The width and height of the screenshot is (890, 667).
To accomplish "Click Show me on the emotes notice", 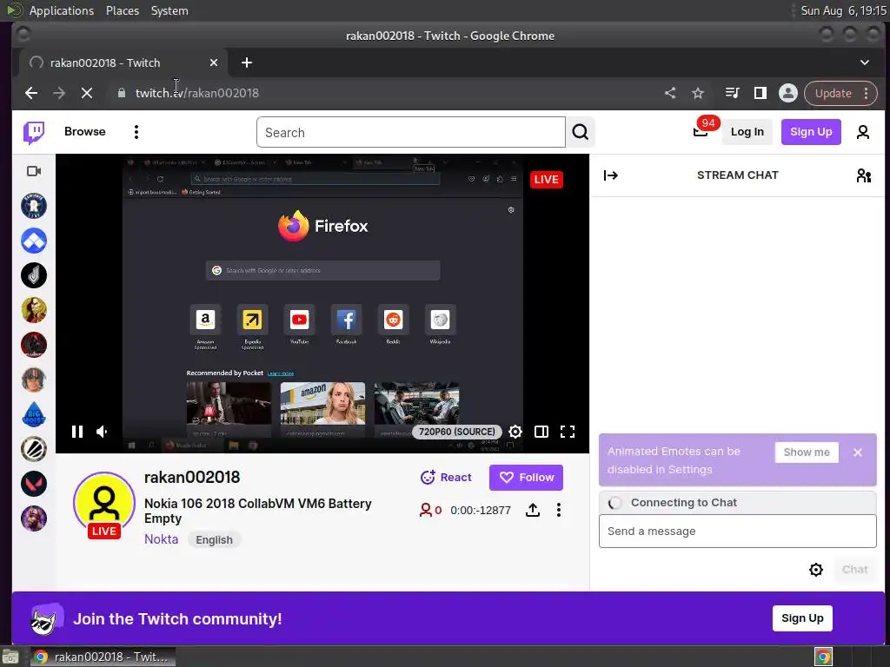I will [x=807, y=452].
